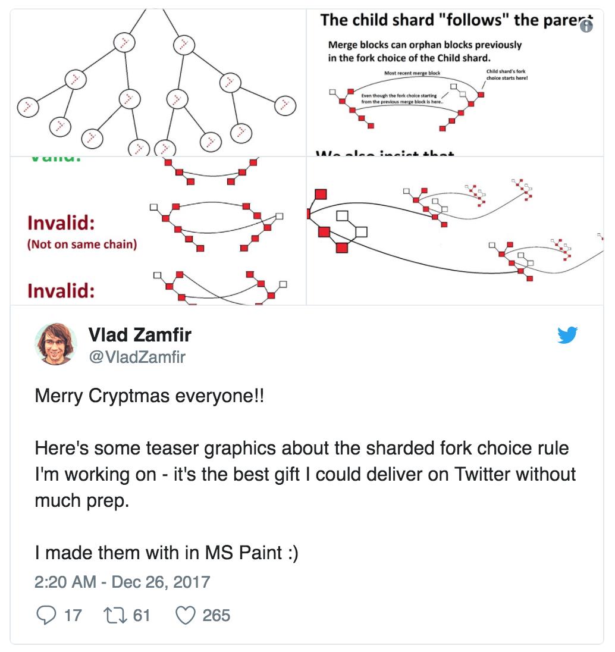Image resolution: width=615 pixels, height=652 pixels.
Task: Click the 17 replies count
Action: 73,615
